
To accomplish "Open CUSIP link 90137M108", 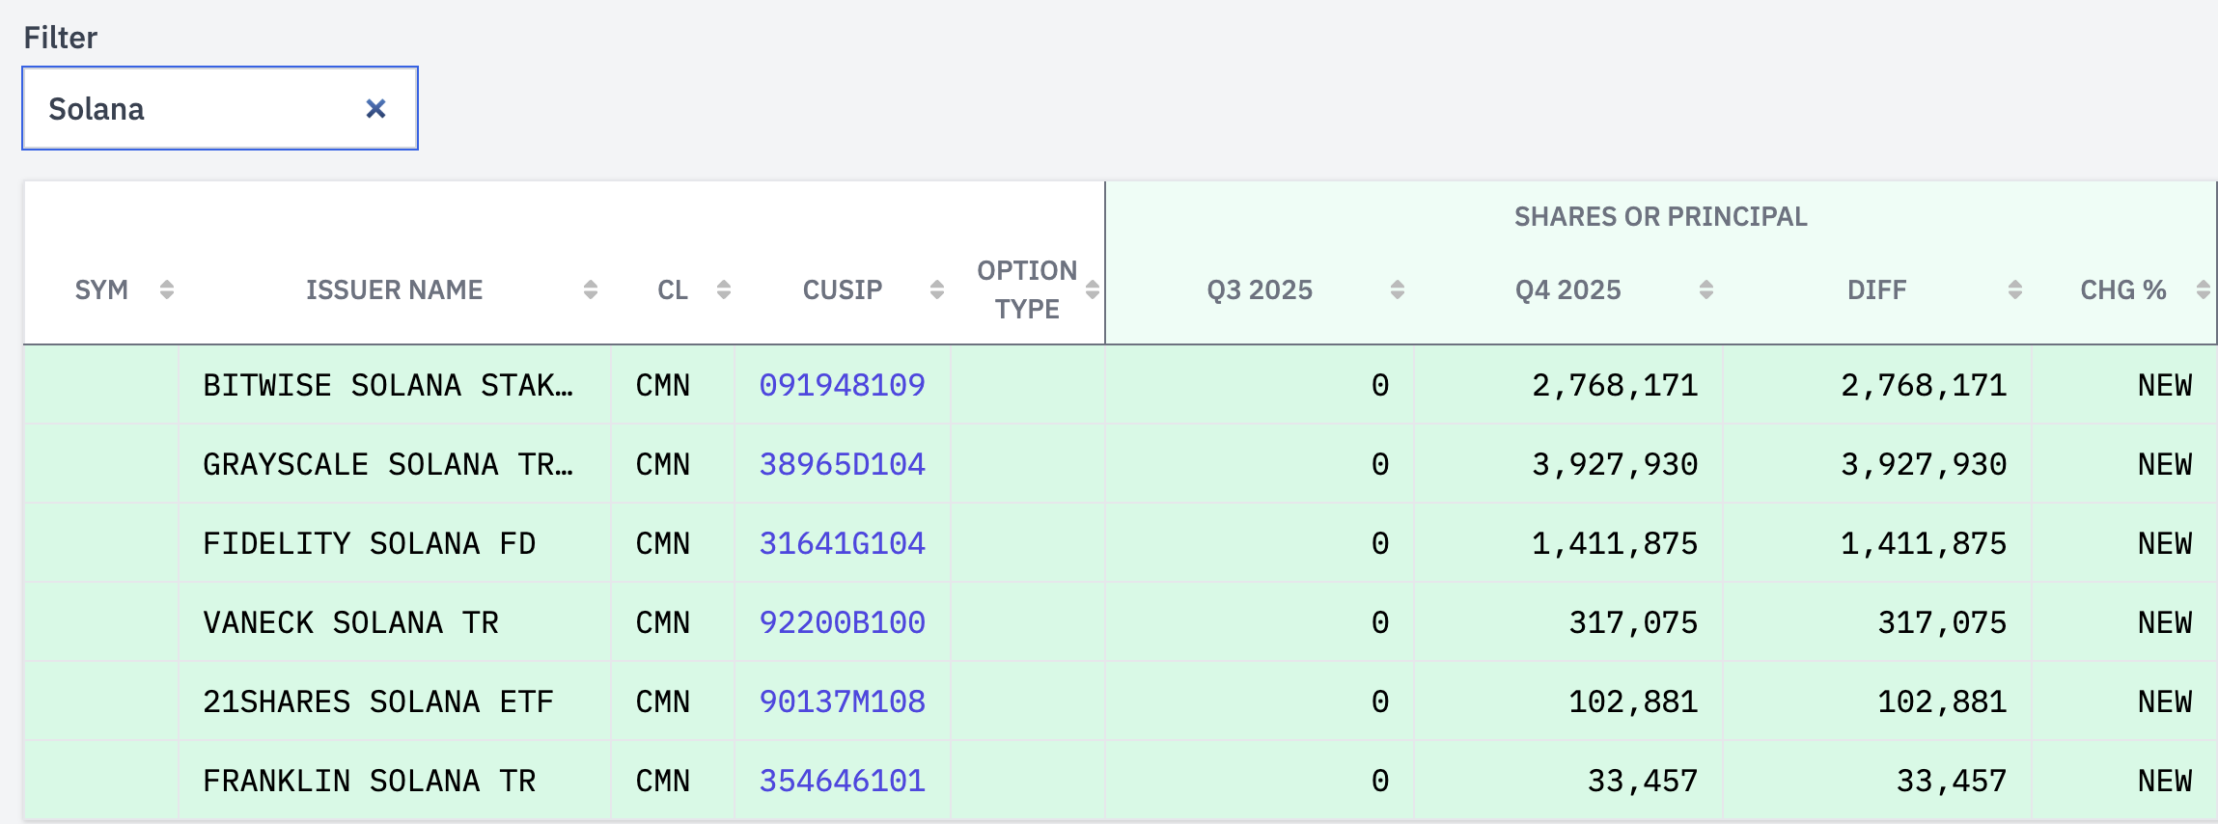I will tap(842, 701).
